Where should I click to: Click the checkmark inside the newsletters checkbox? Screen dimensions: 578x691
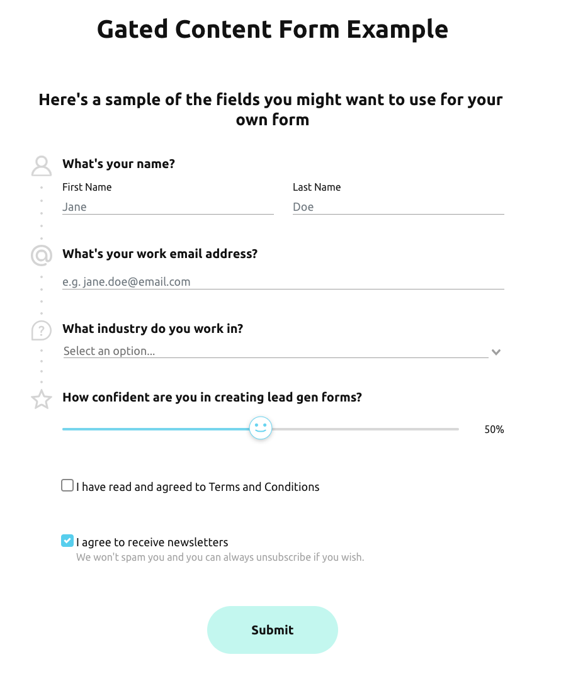tap(67, 540)
